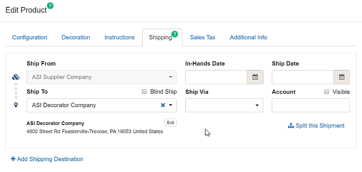Open the Ship To dropdown arrow
The width and height of the screenshot is (362, 172).
(x=171, y=105)
